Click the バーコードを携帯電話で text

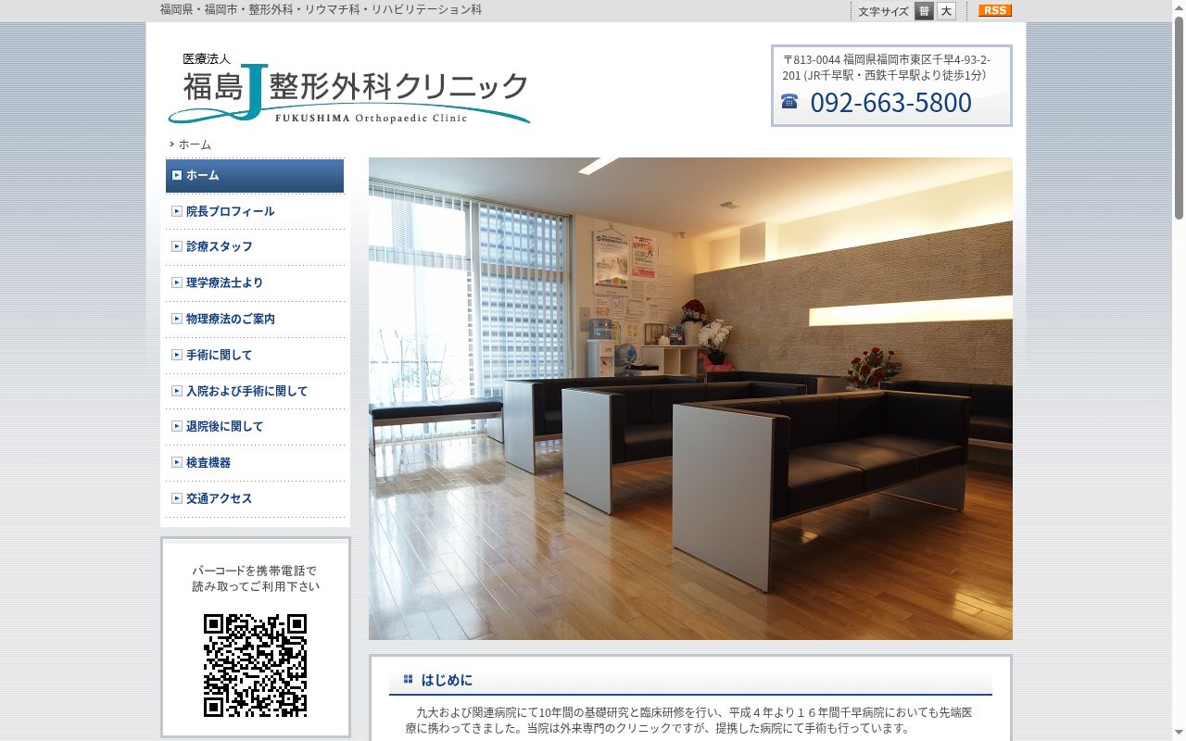point(255,571)
